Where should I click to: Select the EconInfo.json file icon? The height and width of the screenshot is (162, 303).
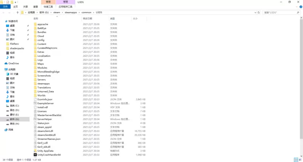[x=35, y=99]
